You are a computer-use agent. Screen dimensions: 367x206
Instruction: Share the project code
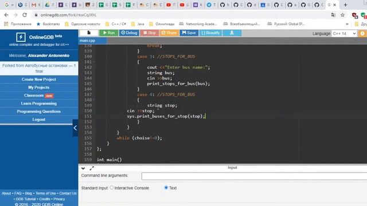coord(169,33)
